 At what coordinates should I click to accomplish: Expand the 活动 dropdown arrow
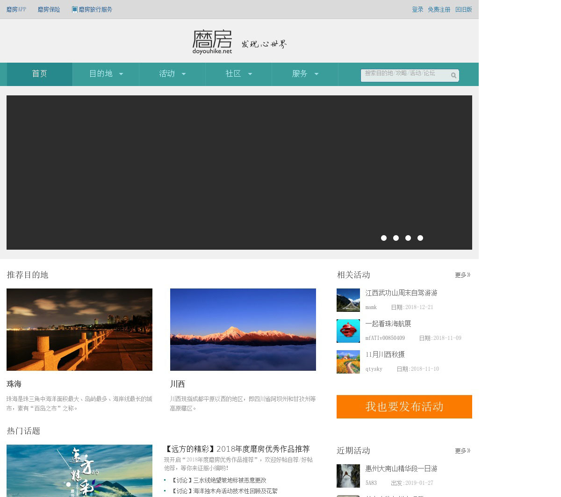pos(183,74)
